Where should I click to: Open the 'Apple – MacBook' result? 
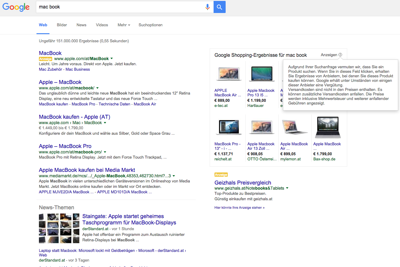pyautogui.click(x=60, y=82)
